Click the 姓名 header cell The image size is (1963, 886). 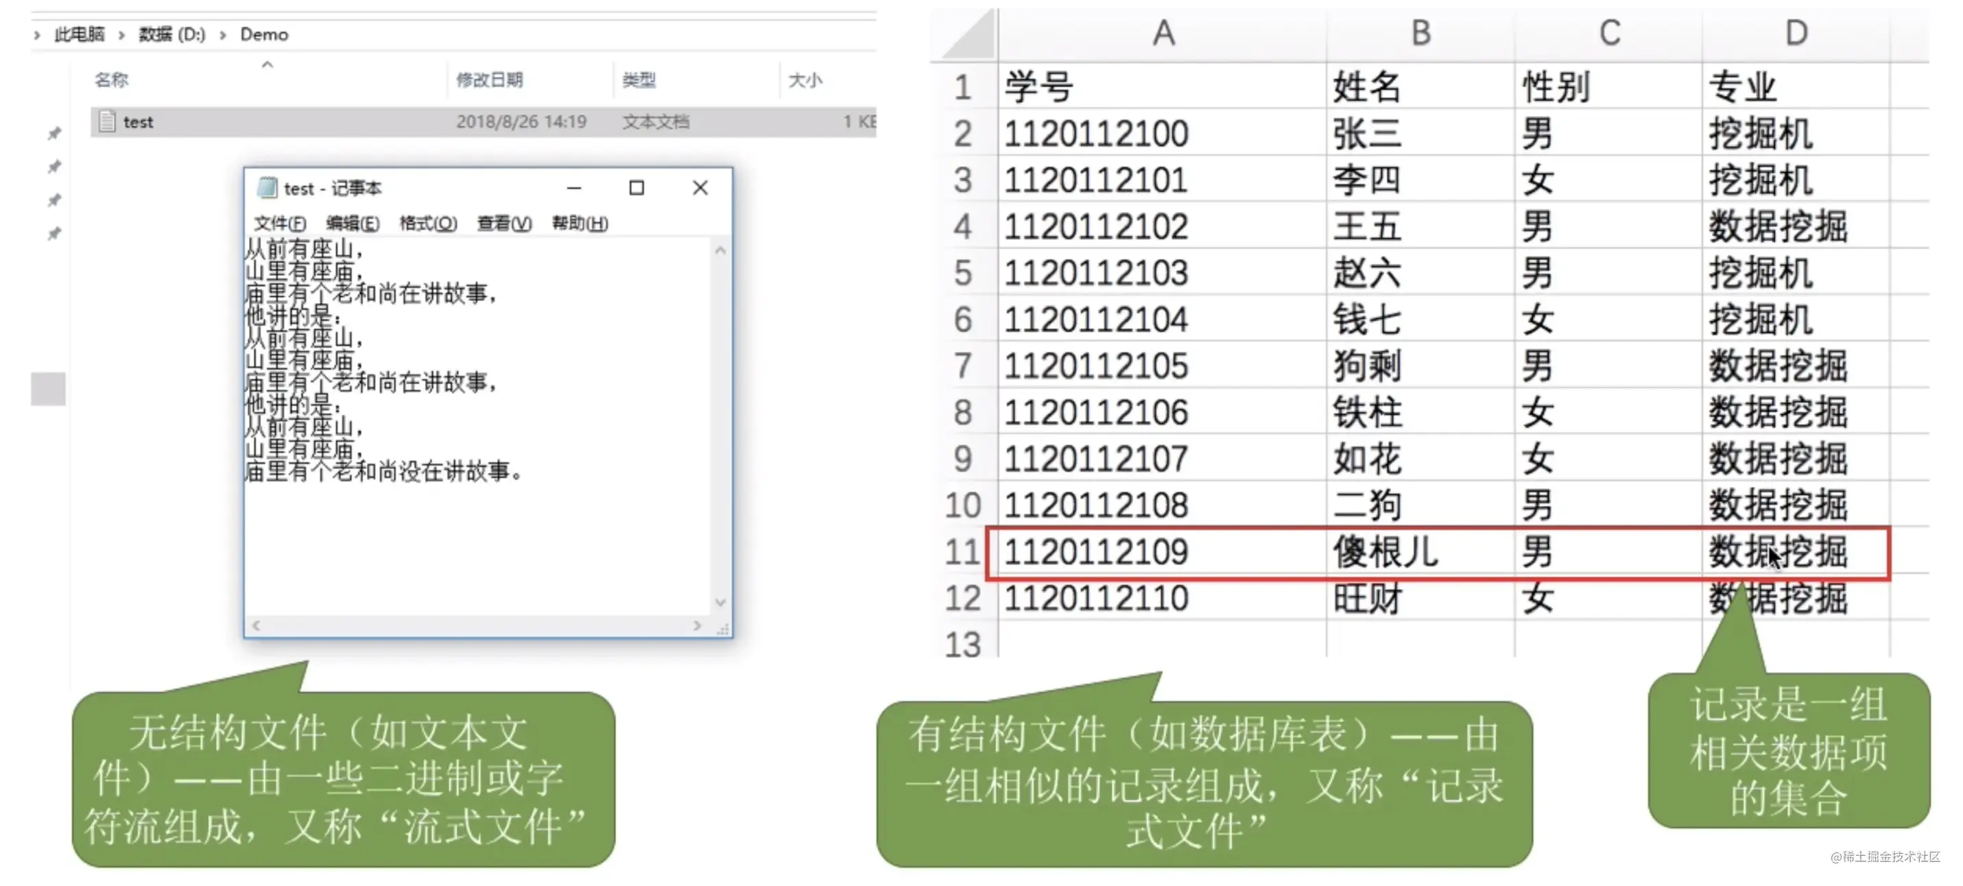pos(1420,87)
